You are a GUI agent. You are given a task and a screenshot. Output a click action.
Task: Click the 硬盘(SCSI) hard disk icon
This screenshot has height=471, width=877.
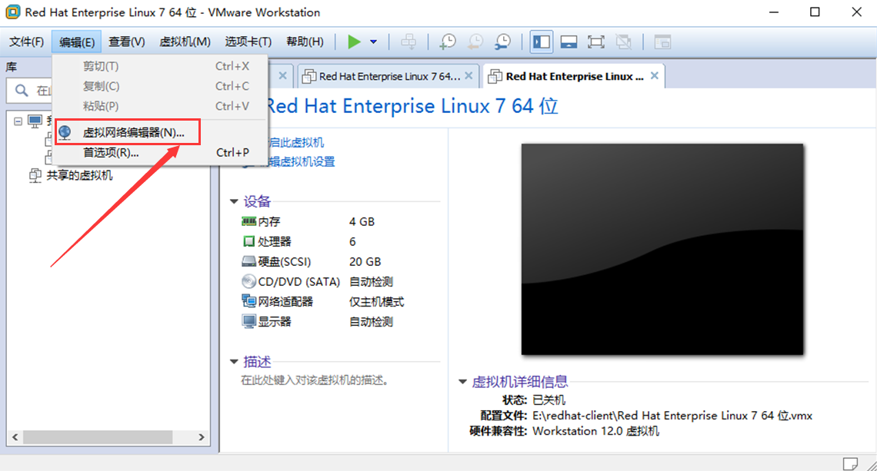[x=248, y=261]
